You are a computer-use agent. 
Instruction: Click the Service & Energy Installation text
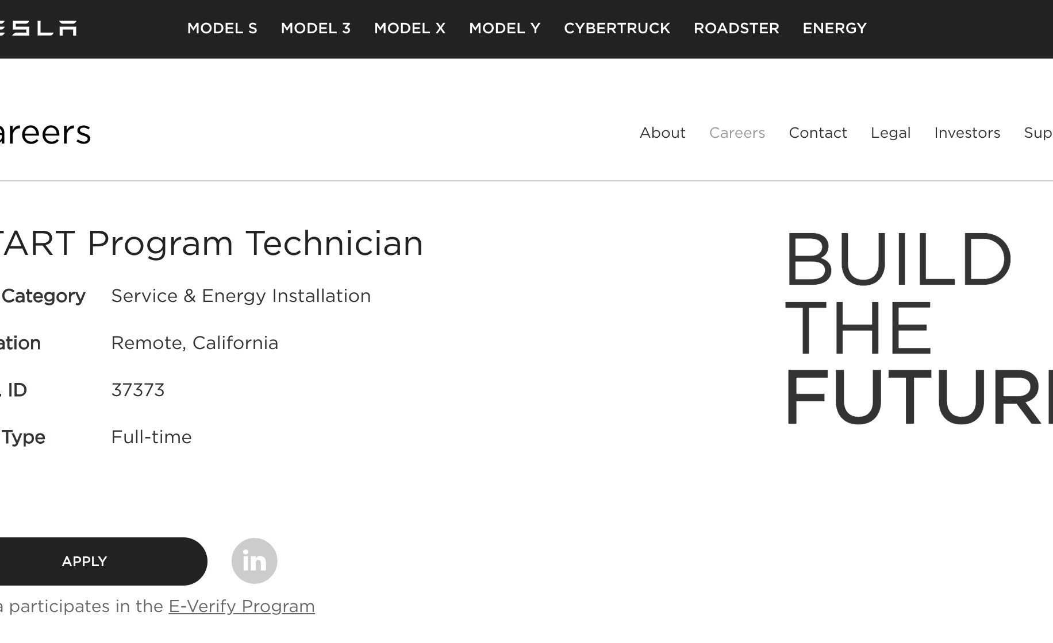241,296
